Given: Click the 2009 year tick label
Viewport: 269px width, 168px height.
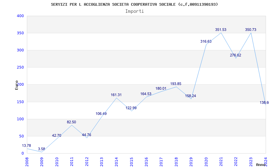Looking at the screenshot, I should [x=42, y=162].
